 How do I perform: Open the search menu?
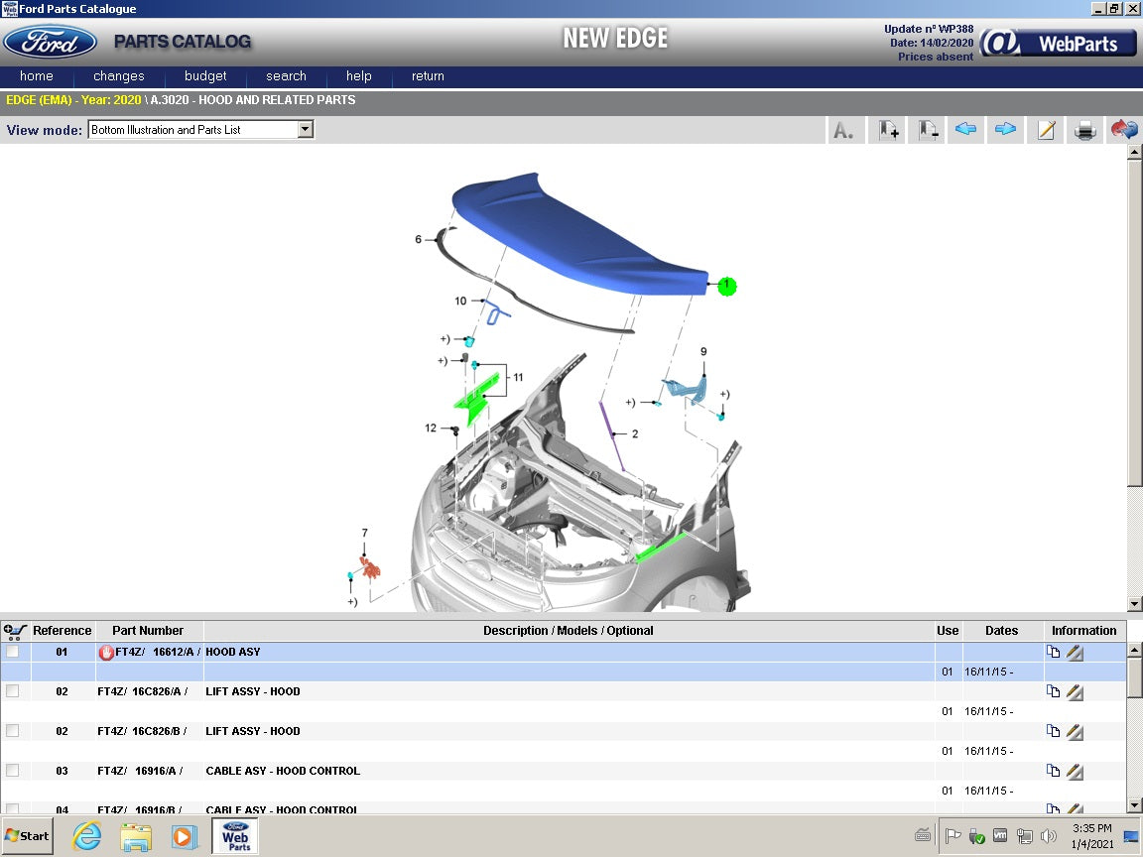(x=286, y=75)
